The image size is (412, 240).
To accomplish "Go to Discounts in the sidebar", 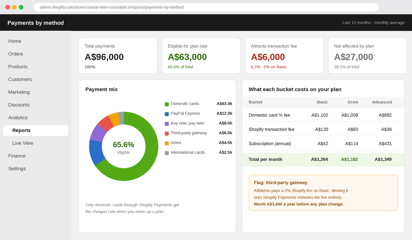I will (19, 105).
